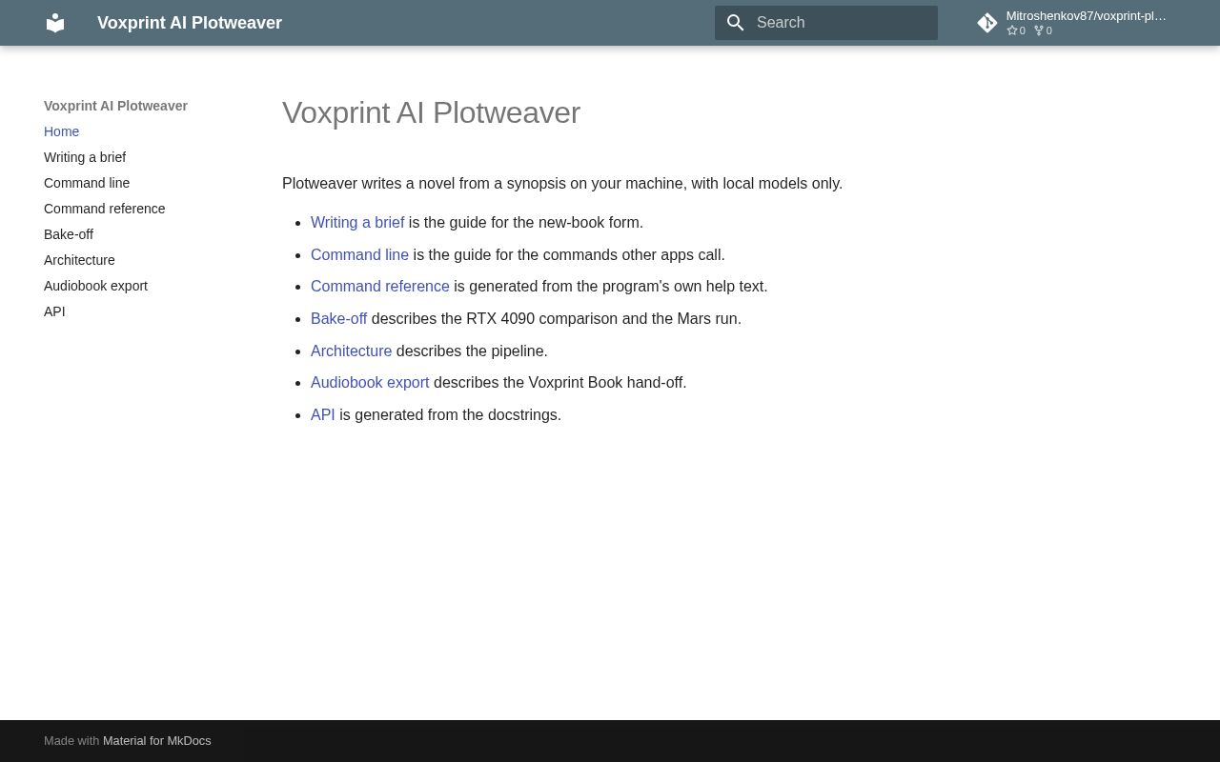Screen dimensions: 1220x762
Task: Click the 'Made with' footer text
Action: tap(71, 741)
